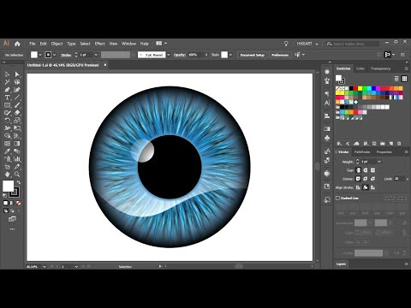Screen dimensions: 411x308
Task: Open the Window menu
Action: pyautogui.click(x=128, y=44)
